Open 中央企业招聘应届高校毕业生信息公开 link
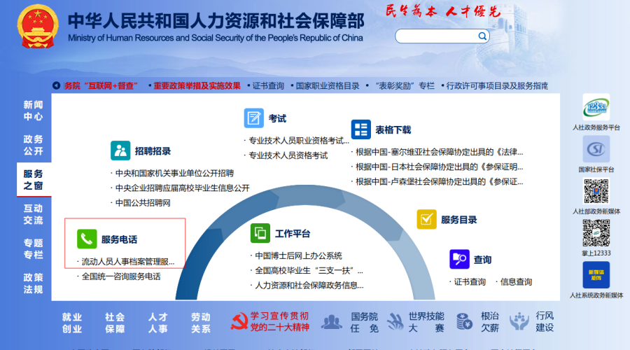Screen dimensions: 630x350 183,188
